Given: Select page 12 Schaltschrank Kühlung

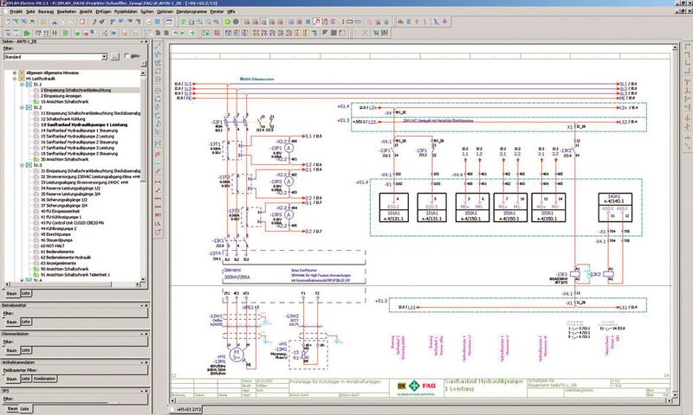Looking at the screenshot, I should point(62,119).
